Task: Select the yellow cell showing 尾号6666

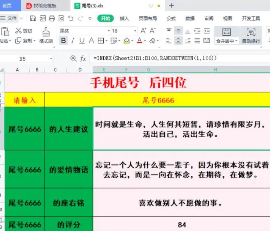Action: (x=158, y=100)
